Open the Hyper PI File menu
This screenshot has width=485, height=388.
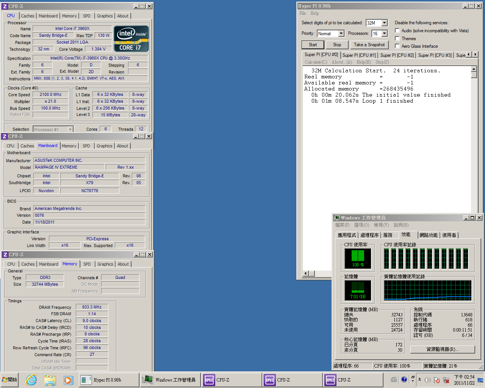tap(303, 13)
